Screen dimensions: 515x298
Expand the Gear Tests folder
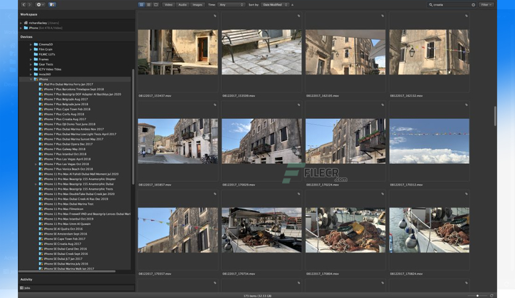point(31,64)
